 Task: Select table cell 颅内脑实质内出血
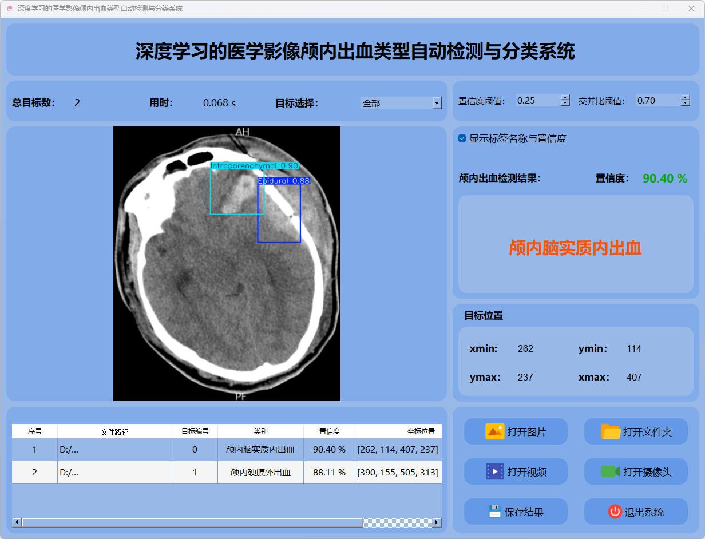pyautogui.click(x=261, y=450)
